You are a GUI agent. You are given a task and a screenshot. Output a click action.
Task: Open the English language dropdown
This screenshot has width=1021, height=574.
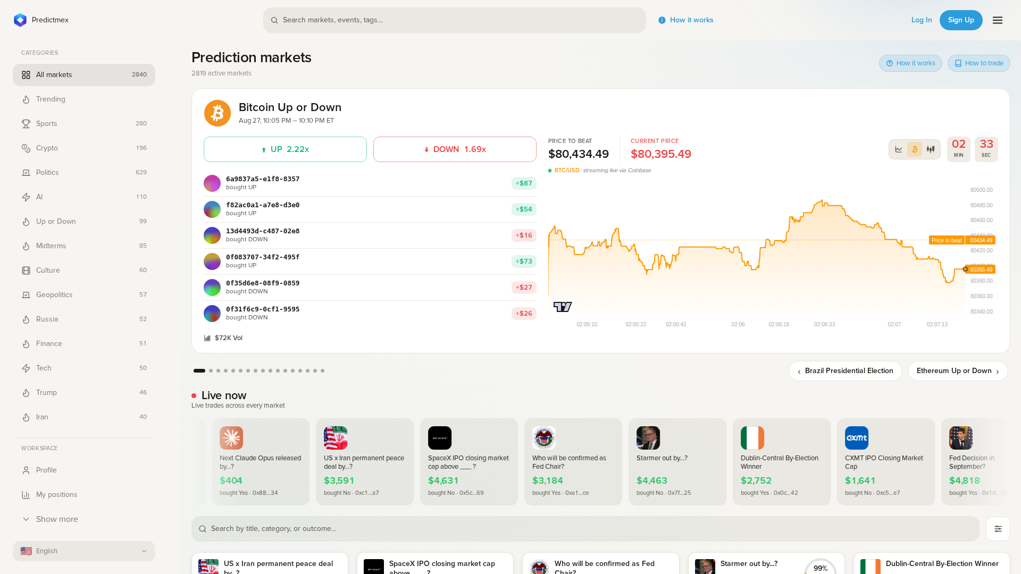click(84, 551)
